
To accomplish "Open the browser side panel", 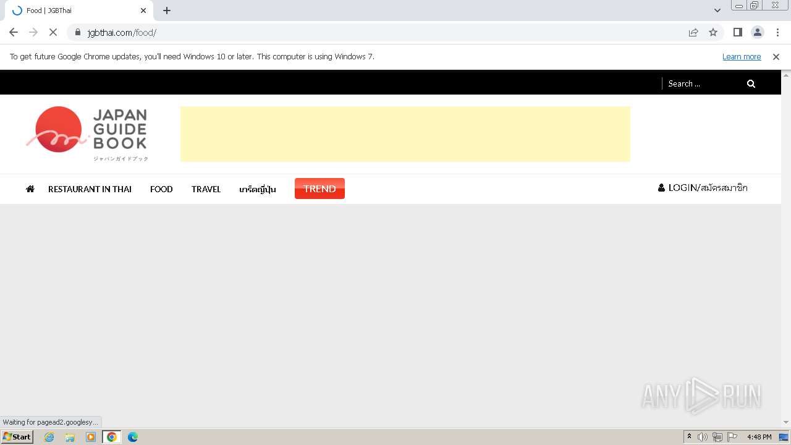I will pyautogui.click(x=737, y=32).
